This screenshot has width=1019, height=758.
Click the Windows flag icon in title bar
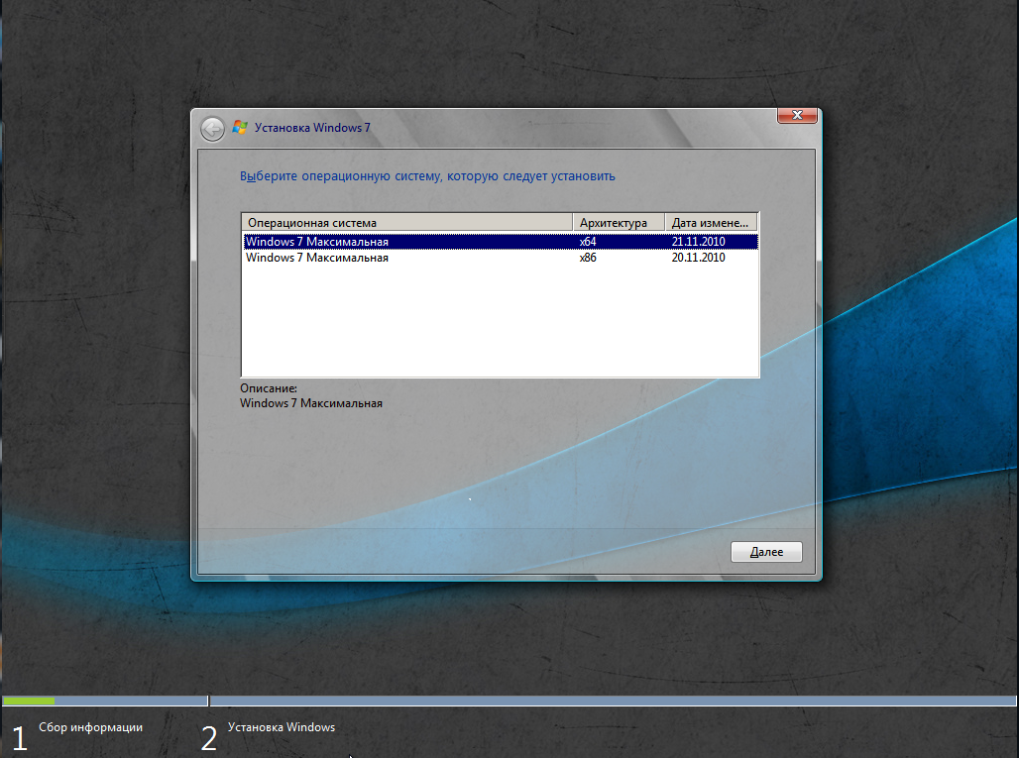pos(240,127)
